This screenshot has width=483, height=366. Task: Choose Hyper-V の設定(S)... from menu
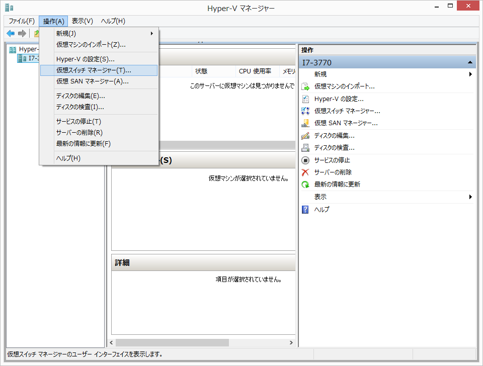[99, 59]
